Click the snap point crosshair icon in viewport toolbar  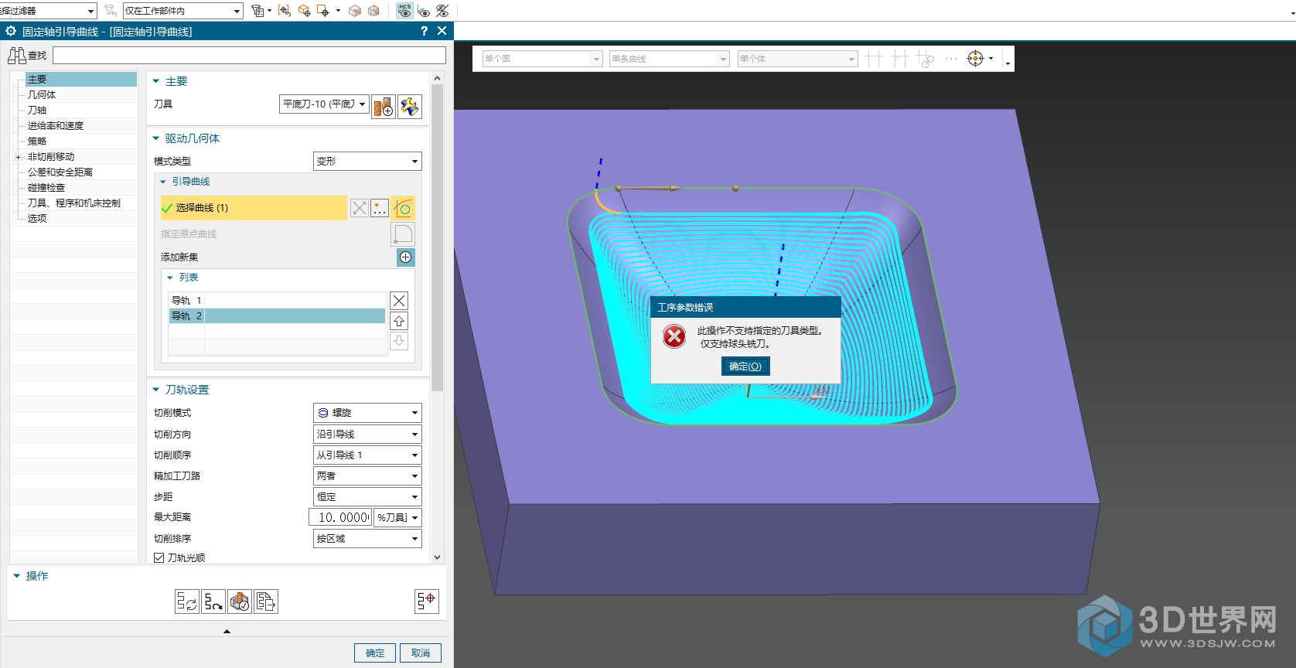[x=976, y=59]
